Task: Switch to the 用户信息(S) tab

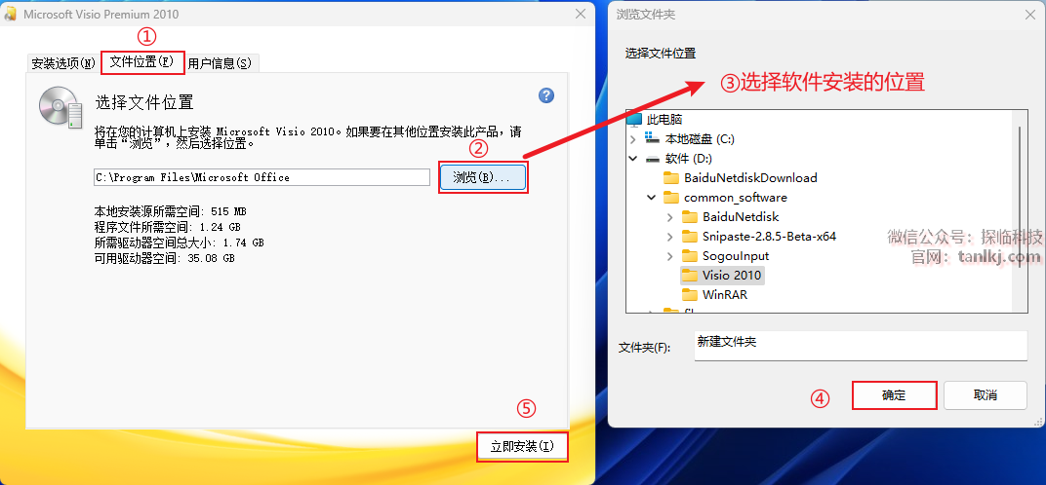Action: [x=221, y=63]
